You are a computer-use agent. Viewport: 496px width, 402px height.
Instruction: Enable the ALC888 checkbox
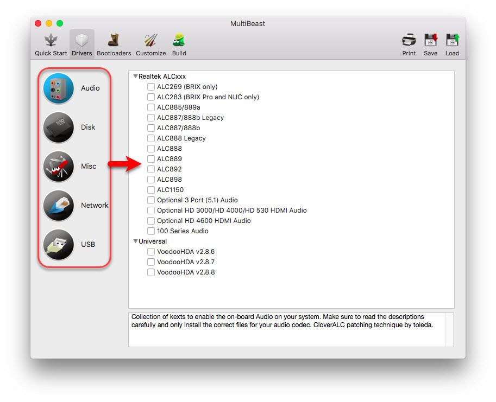tap(151, 149)
